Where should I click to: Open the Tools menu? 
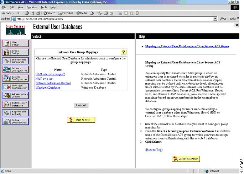click(x=44, y=7)
